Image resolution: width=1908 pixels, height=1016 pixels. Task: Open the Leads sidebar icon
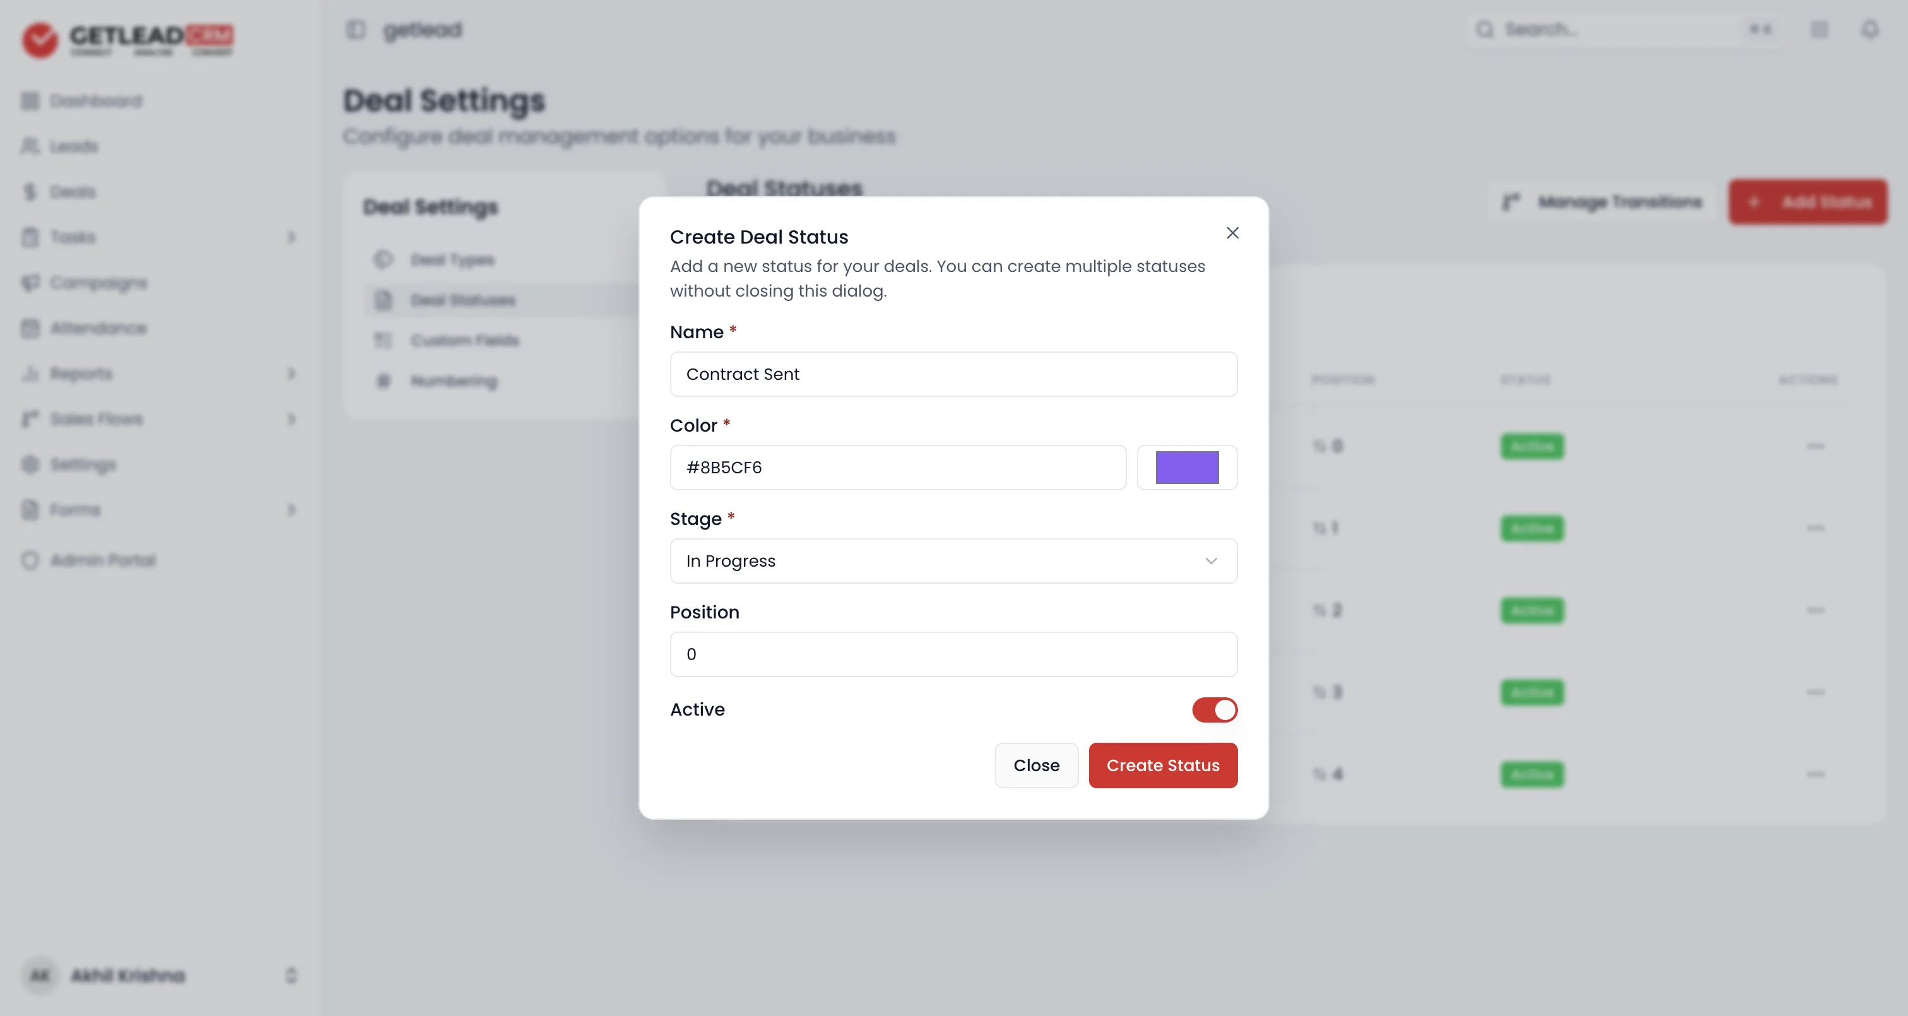pyautogui.click(x=30, y=146)
